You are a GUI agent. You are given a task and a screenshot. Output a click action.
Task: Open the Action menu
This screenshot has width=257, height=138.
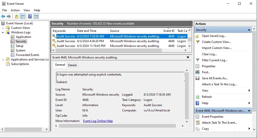pos(15,10)
